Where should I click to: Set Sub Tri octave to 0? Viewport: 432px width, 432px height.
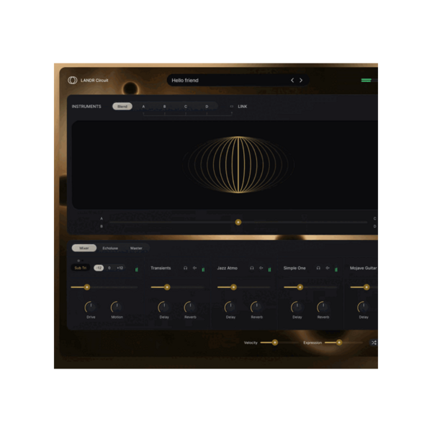(109, 268)
